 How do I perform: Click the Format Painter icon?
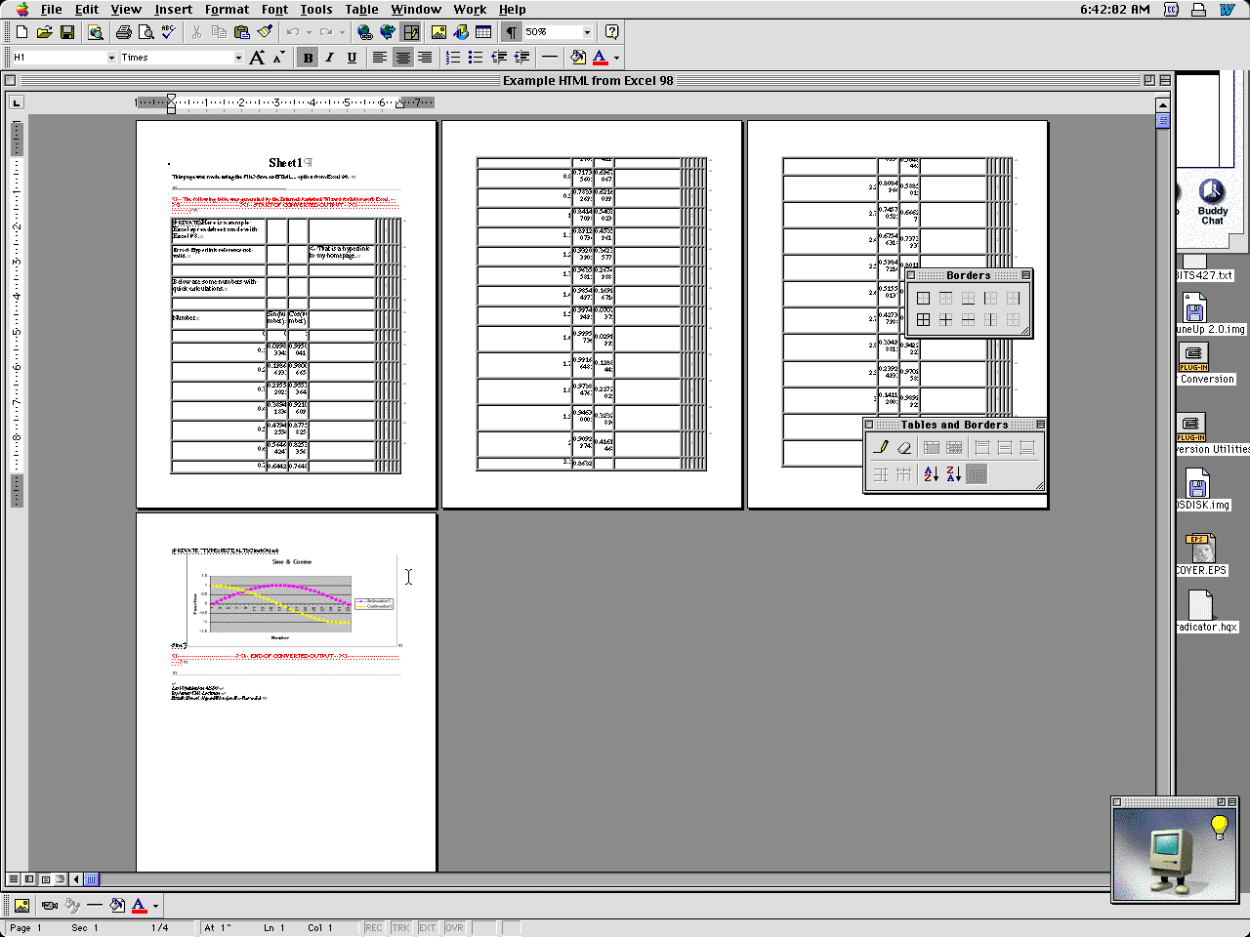(264, 33)
